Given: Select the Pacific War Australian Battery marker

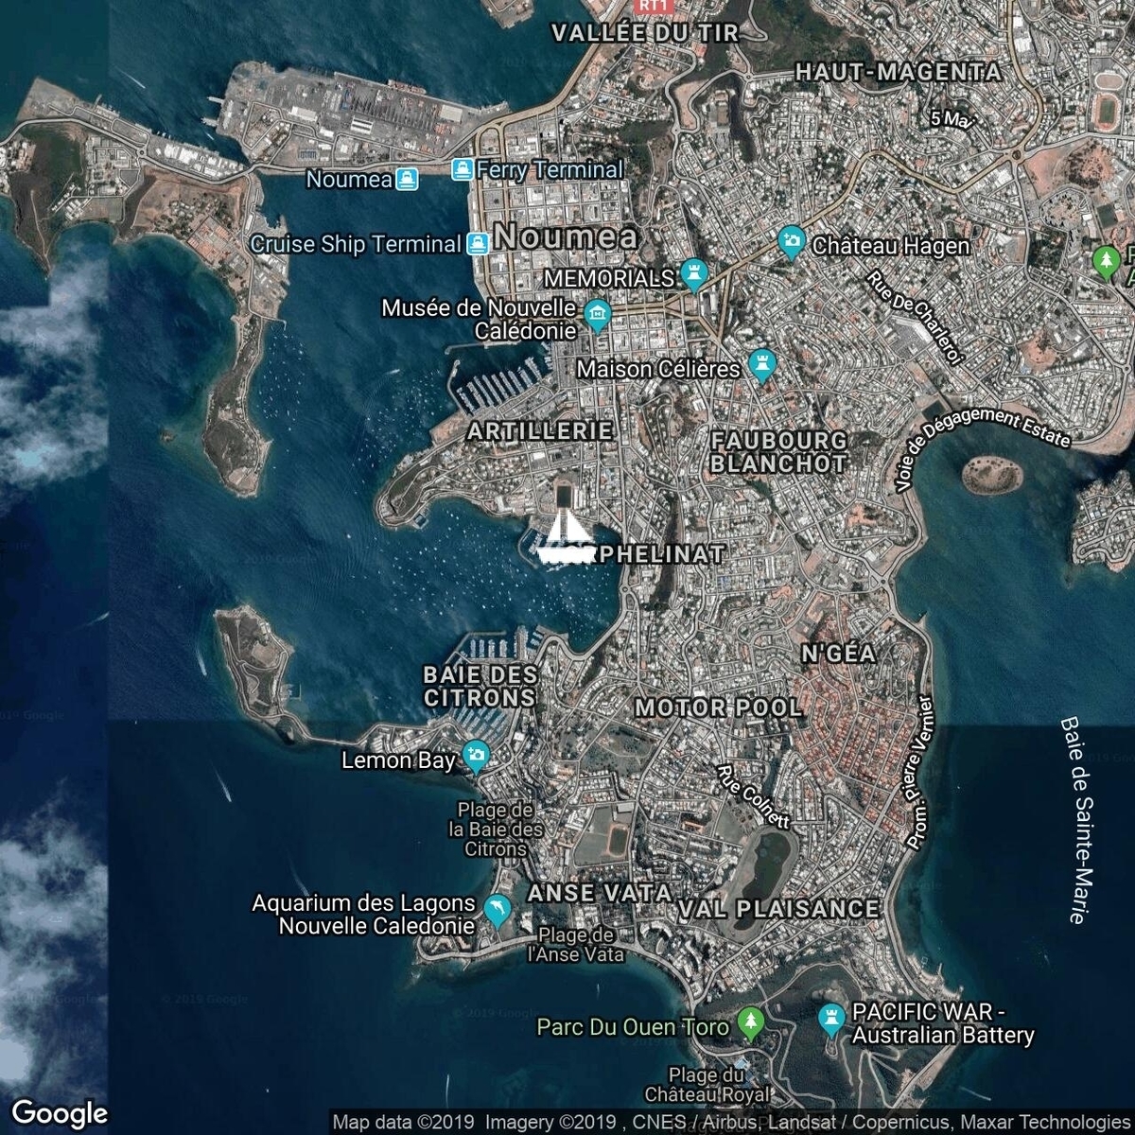Looking at the screenshot, I should click(830, 1020).
